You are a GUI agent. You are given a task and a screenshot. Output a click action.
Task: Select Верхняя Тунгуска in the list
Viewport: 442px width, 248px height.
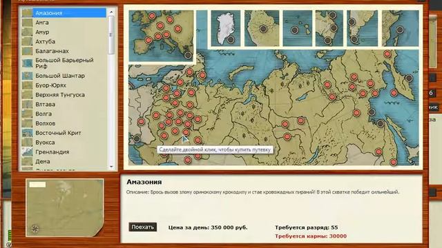pyautogui.click(x=64, y=95)
